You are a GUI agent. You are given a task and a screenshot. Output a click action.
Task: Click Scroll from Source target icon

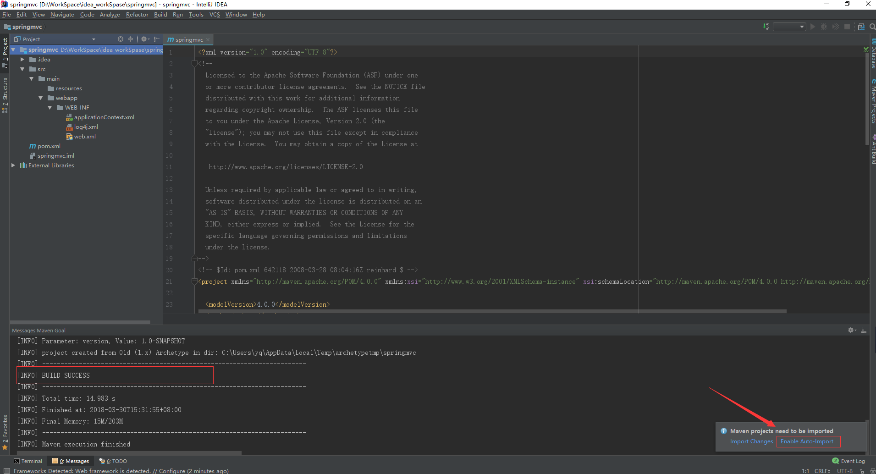pyautogui.click(x=120, y=39)
